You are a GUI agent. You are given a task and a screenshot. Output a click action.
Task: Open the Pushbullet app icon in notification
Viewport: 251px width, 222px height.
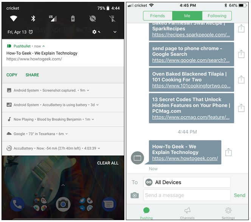click(x=9, y=46)
